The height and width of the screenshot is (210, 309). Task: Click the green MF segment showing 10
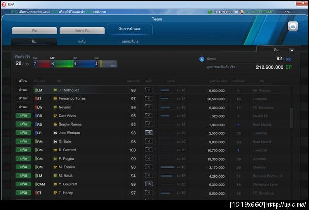62,64
